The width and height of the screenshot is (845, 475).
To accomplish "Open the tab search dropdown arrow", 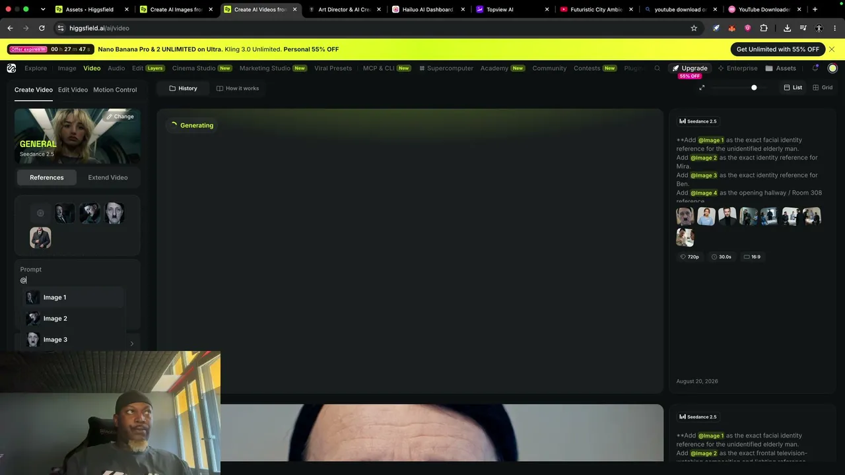I will click(43, 10).
